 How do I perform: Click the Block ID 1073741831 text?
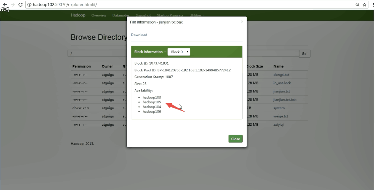[151, 63]
